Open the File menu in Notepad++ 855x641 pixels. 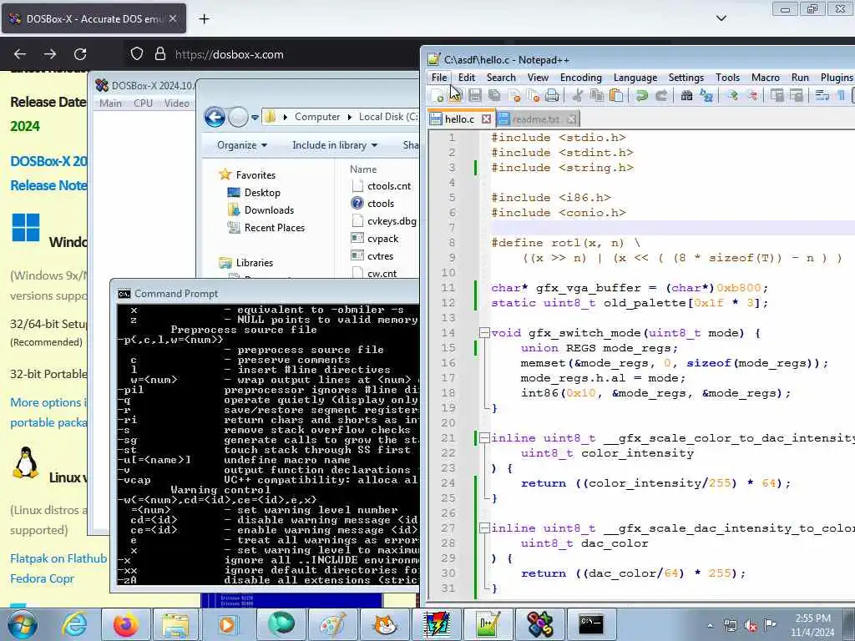pyautogui.click(x=439, y=78)
